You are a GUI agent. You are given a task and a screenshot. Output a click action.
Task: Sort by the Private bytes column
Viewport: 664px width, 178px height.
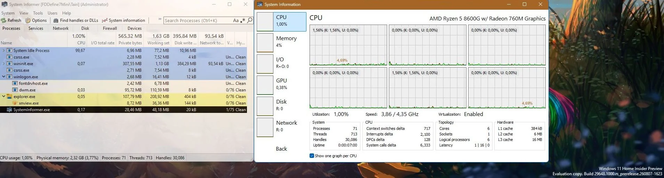coord(130,43)
